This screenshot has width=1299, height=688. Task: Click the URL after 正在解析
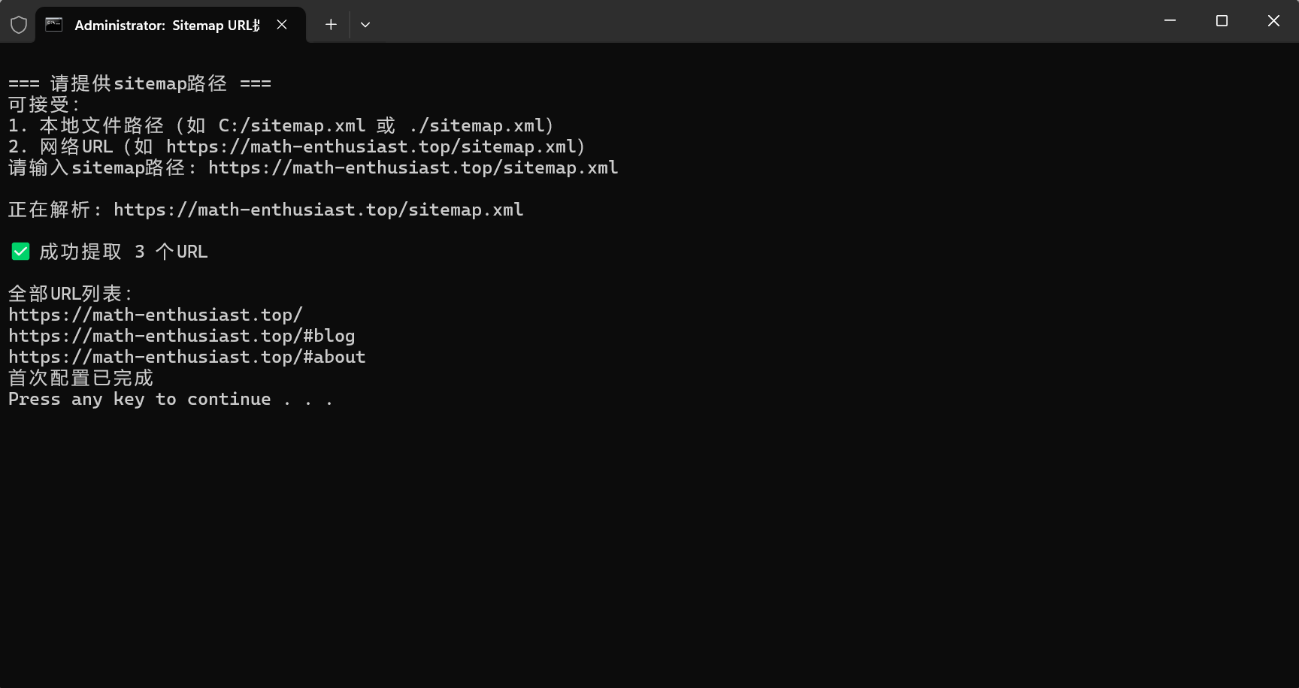click(x=319, y=210)
